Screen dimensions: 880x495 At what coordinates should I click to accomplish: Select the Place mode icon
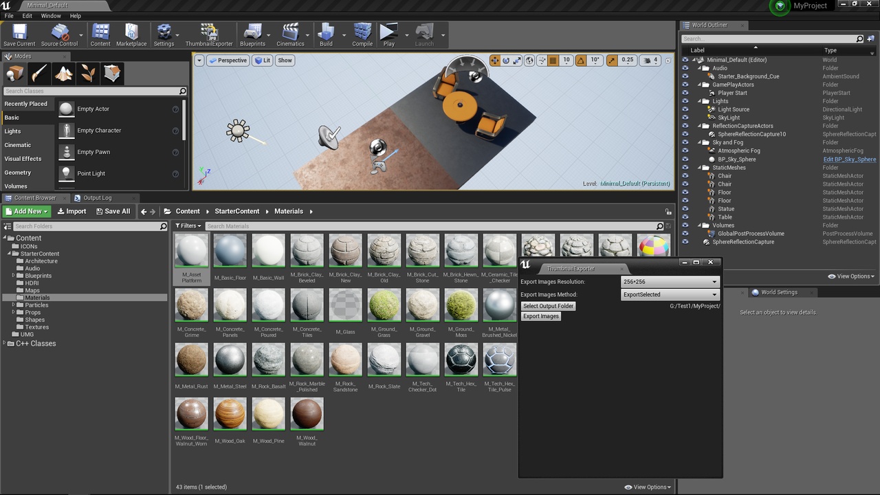tap(14, 73)
